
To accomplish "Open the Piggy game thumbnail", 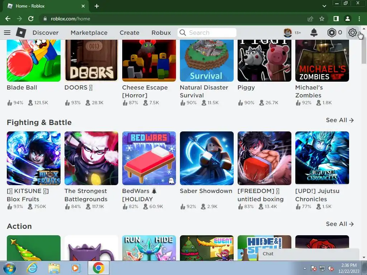I will click(x=264, y=61).
